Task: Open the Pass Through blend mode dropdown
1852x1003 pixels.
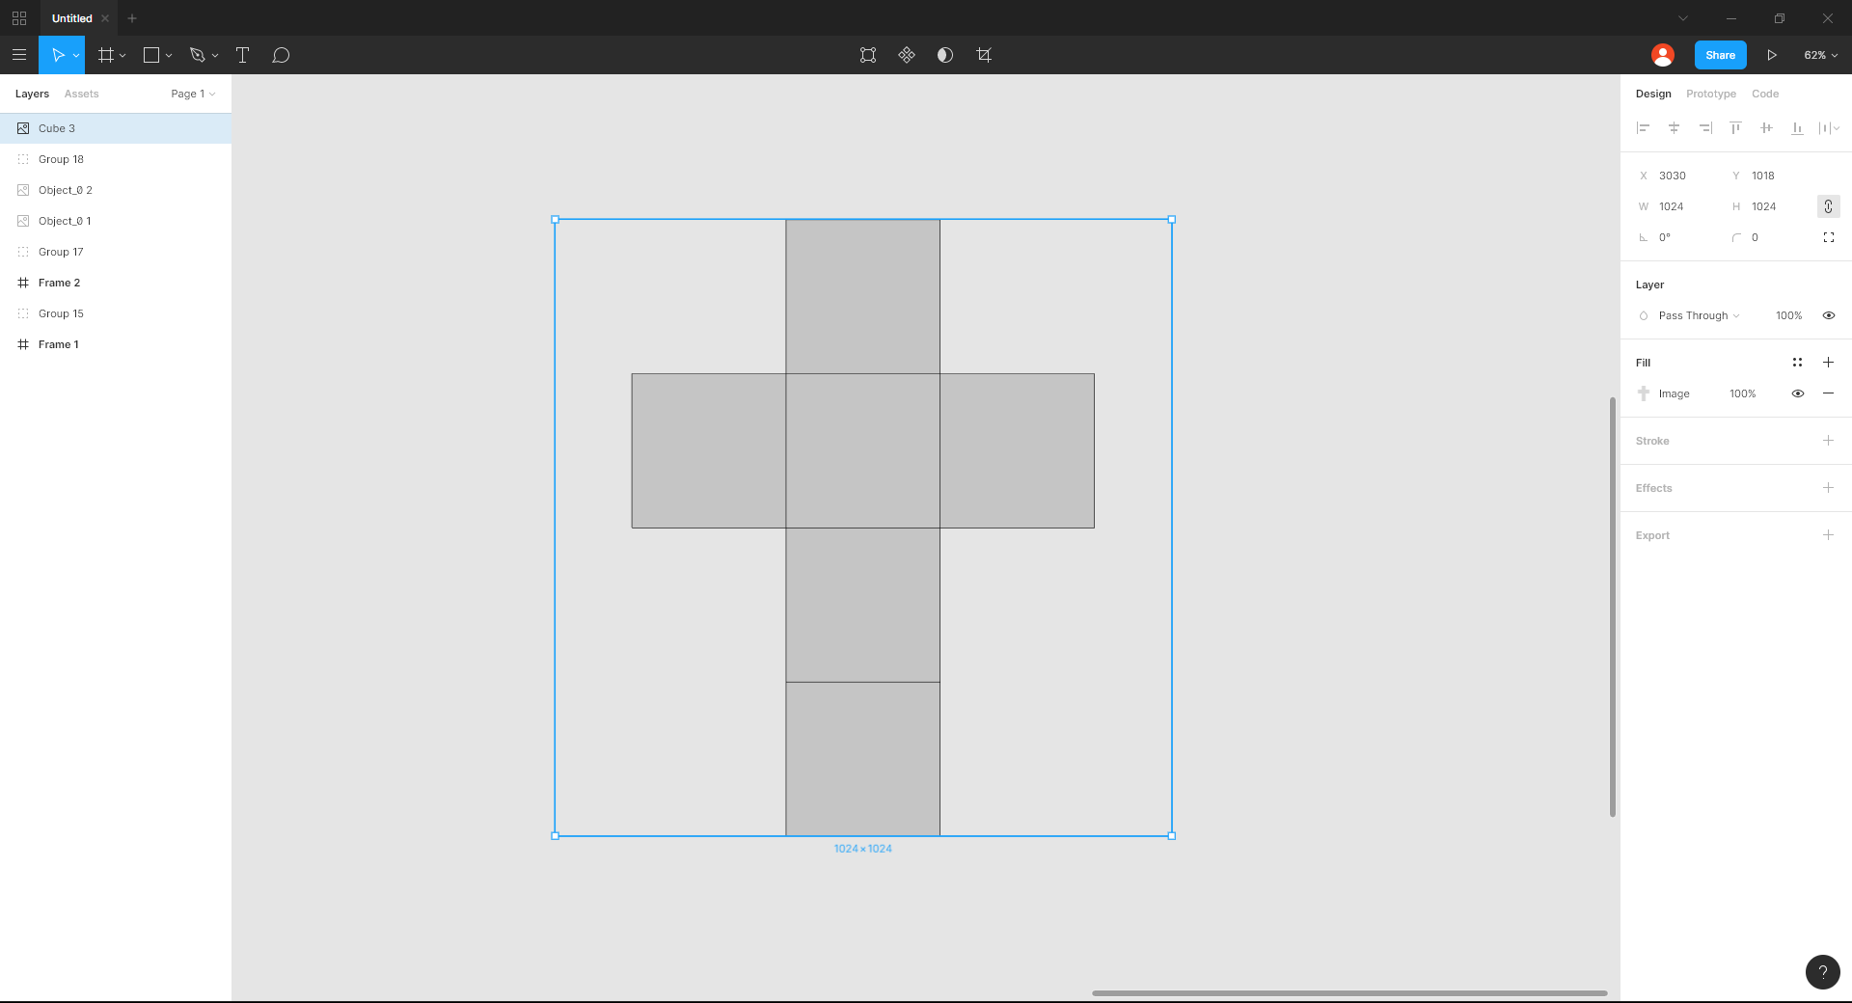Action: point(1693,315)
